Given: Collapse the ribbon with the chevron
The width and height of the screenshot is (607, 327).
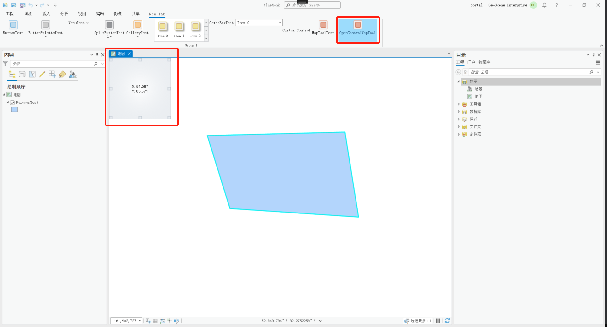Looking at the screenshot, I should tap(602, 46).
